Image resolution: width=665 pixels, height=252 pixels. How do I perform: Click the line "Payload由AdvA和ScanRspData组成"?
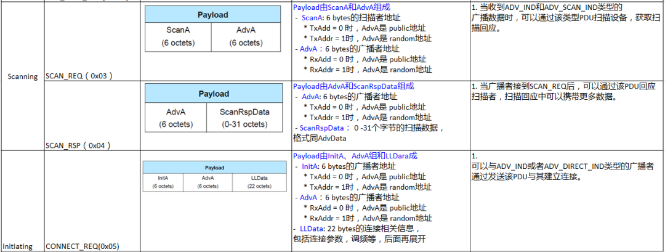[x=353, y=86]
